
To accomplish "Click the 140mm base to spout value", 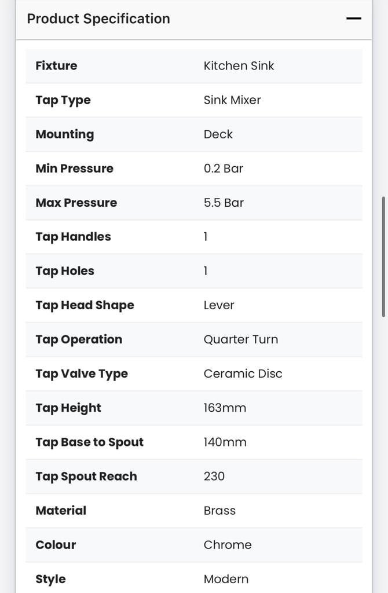I will 225,442.
